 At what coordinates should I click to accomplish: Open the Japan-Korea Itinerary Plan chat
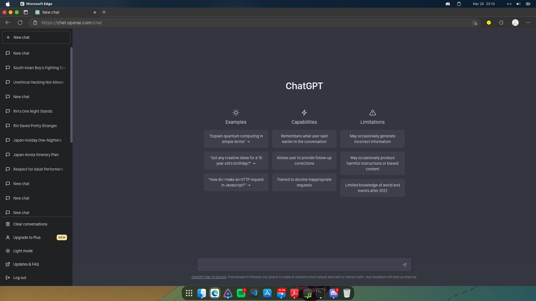tap(36, 155)
